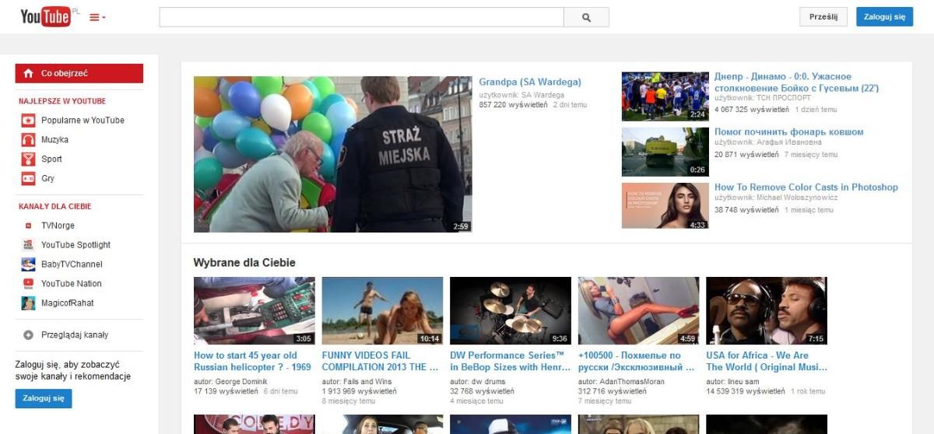Click the Prześlij upload button
The image size is (934, 434).
(823, 16)
